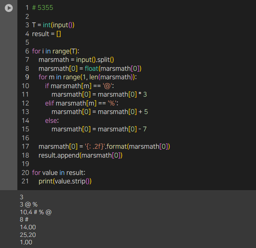
Task: Click the elif condition checking '%'
Action: pyautogui.click(x=82, y=103)
